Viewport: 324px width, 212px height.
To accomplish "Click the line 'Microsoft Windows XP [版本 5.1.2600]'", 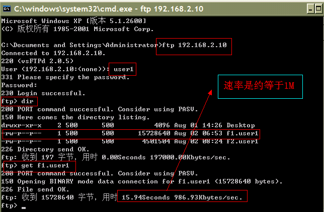I will point(74,21).
